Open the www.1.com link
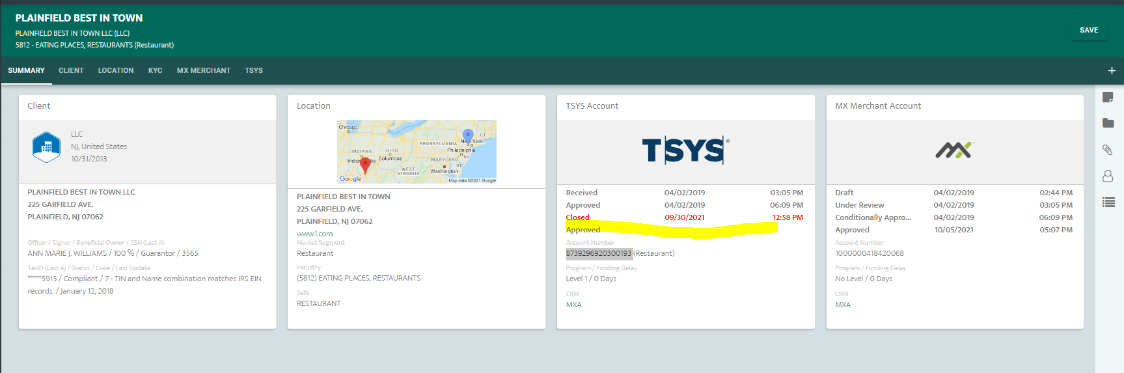 (x=315, y=234)
